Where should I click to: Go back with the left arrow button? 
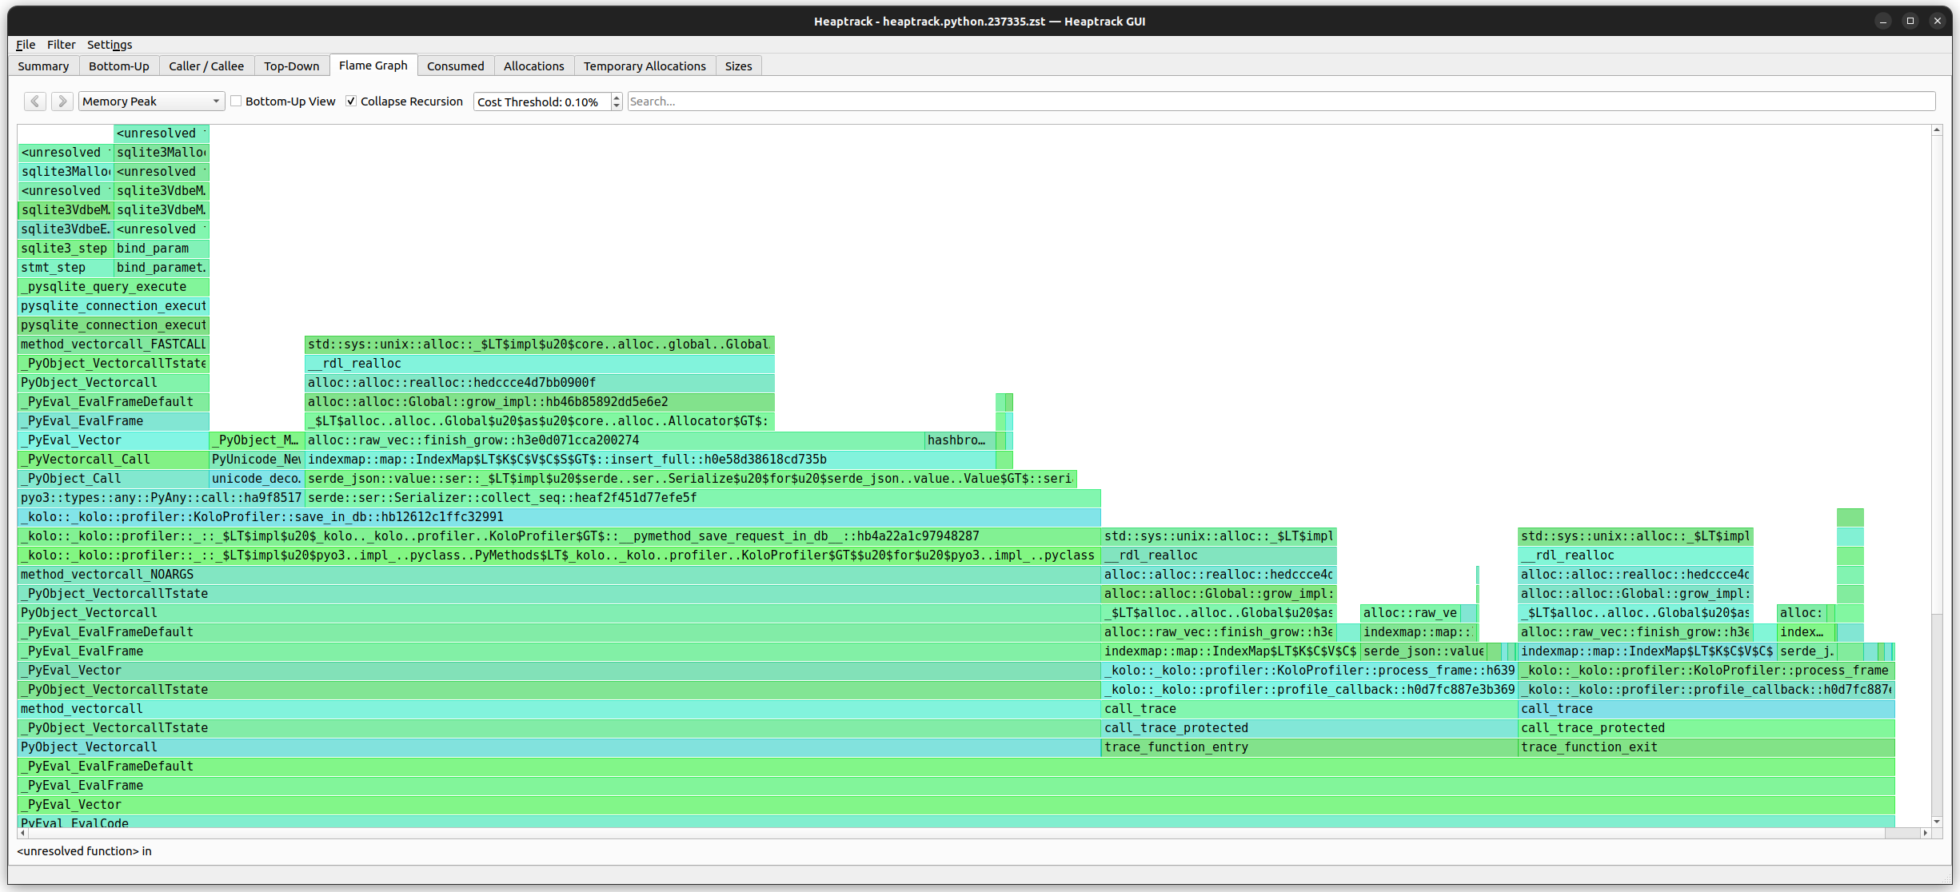(35, 102)
